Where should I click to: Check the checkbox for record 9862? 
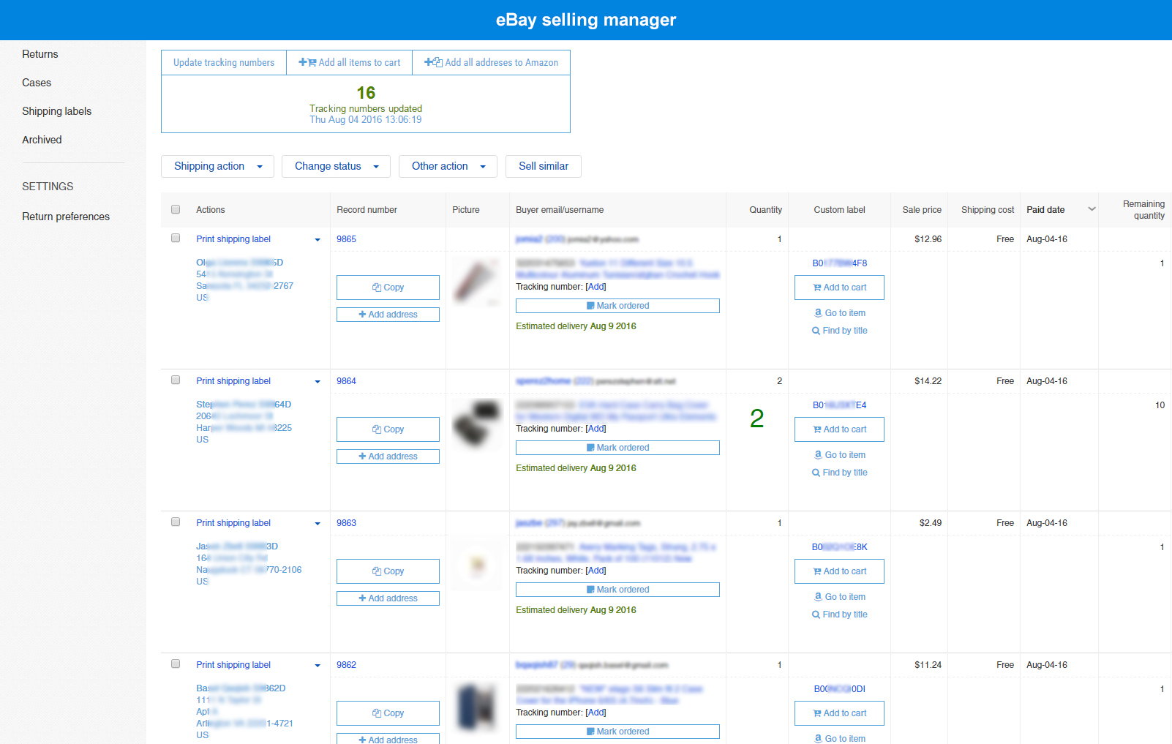[x=176, y=664]
